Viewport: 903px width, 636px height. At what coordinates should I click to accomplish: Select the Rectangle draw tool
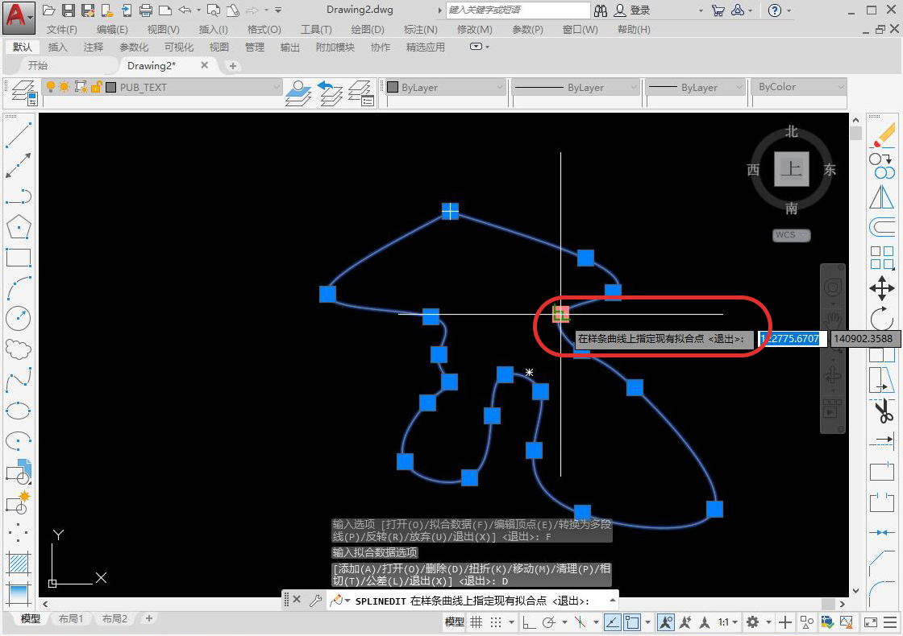(x=19, y=257)
